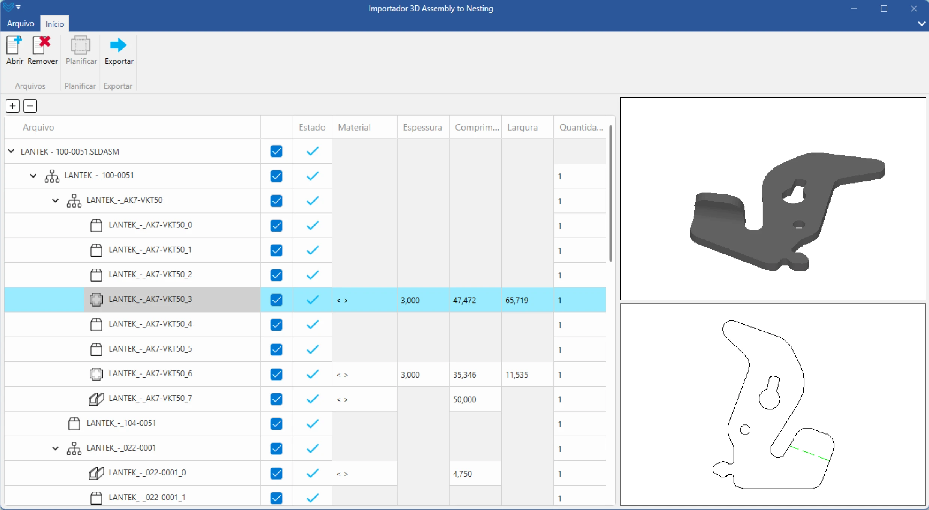The image size is (929, 510).
Task: Click the sheet-metal icon of LANTEK_-_AK7-VKT50_3
Action: [x=96, y=299]
